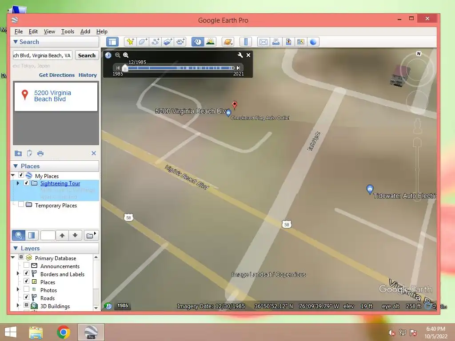Open the ruler tool
This screenshot has height=341, width=455.
pos(245,42)
